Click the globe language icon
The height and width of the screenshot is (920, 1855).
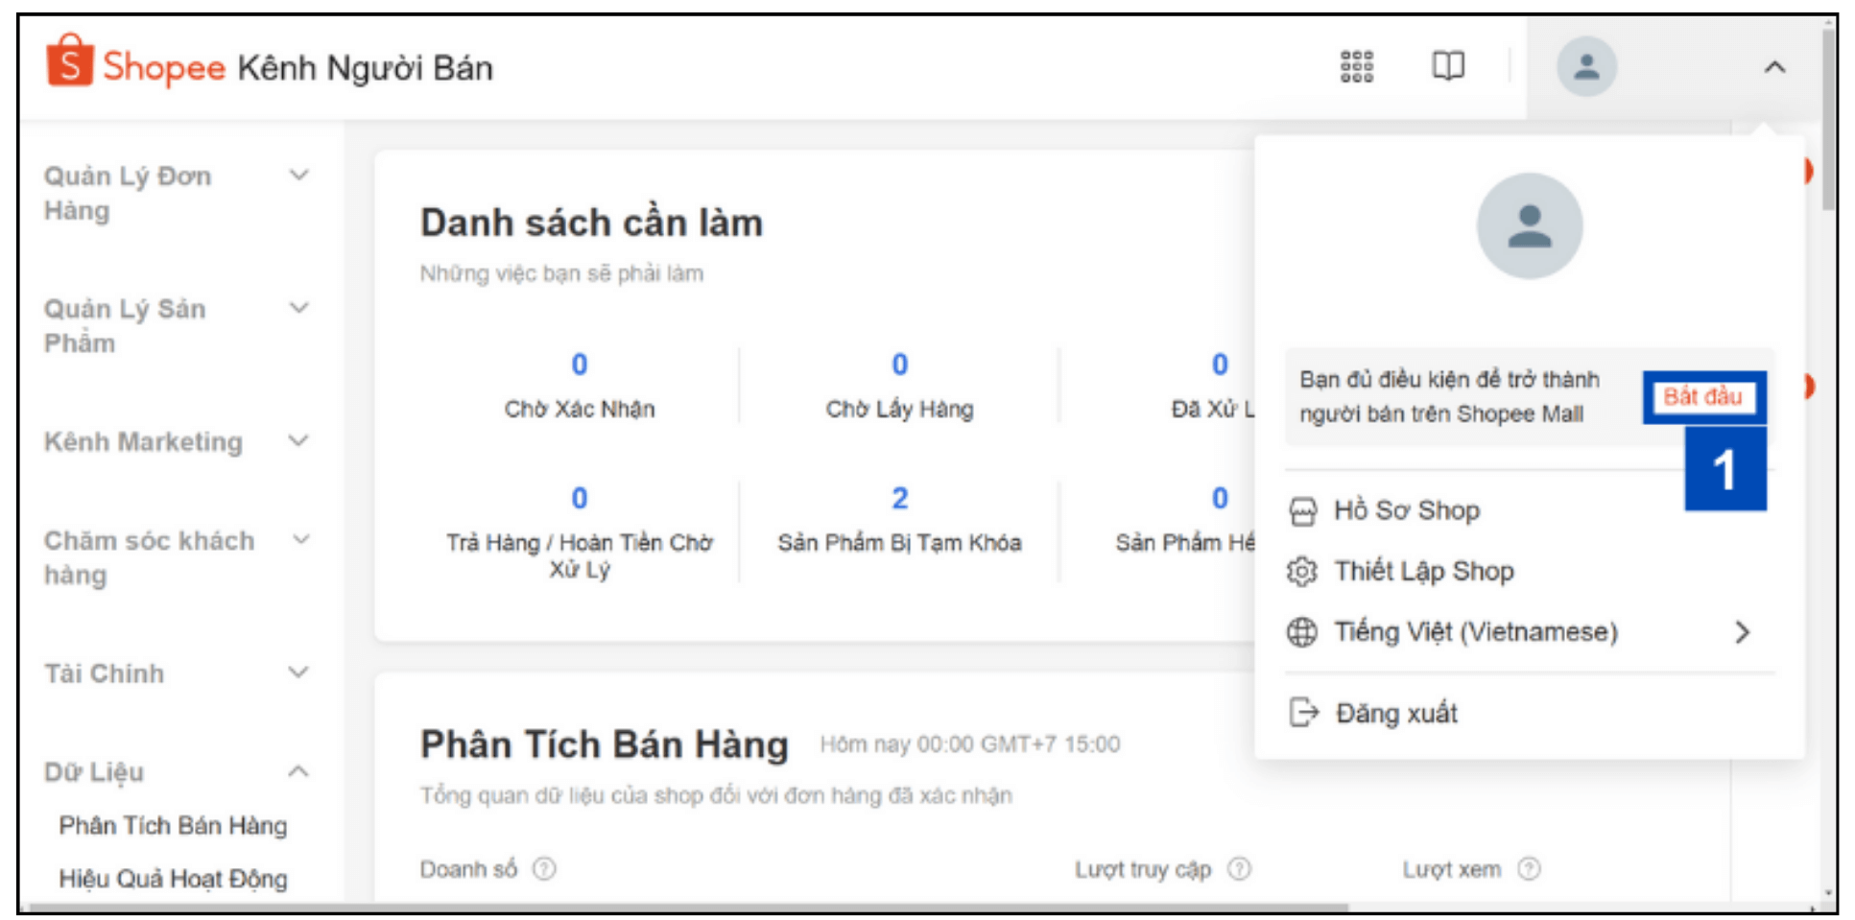(x=1302, y=632)
